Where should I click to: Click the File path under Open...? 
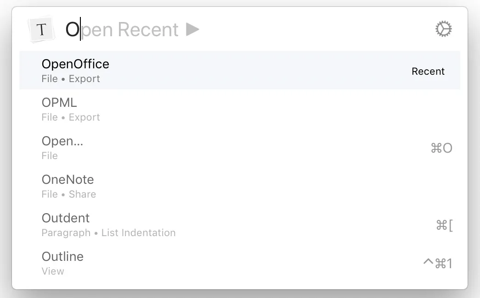[50, 156]
